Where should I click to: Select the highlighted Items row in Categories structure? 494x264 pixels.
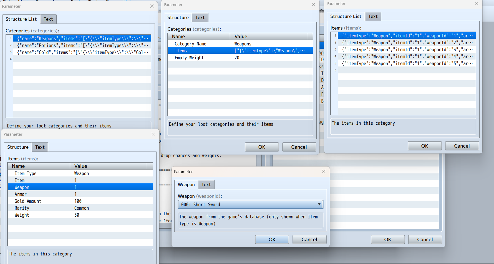point(240,51)
